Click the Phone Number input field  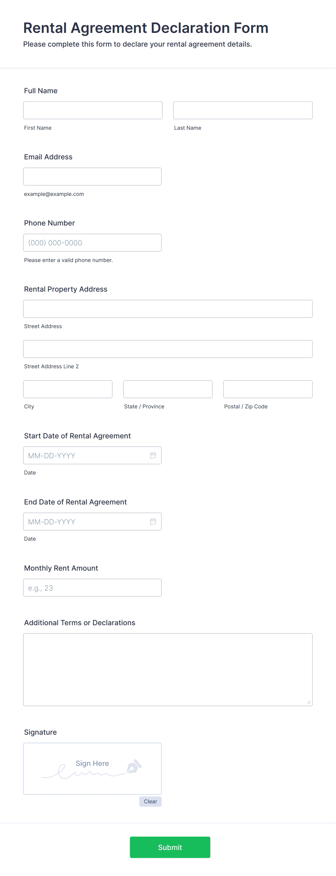[92, 242]
